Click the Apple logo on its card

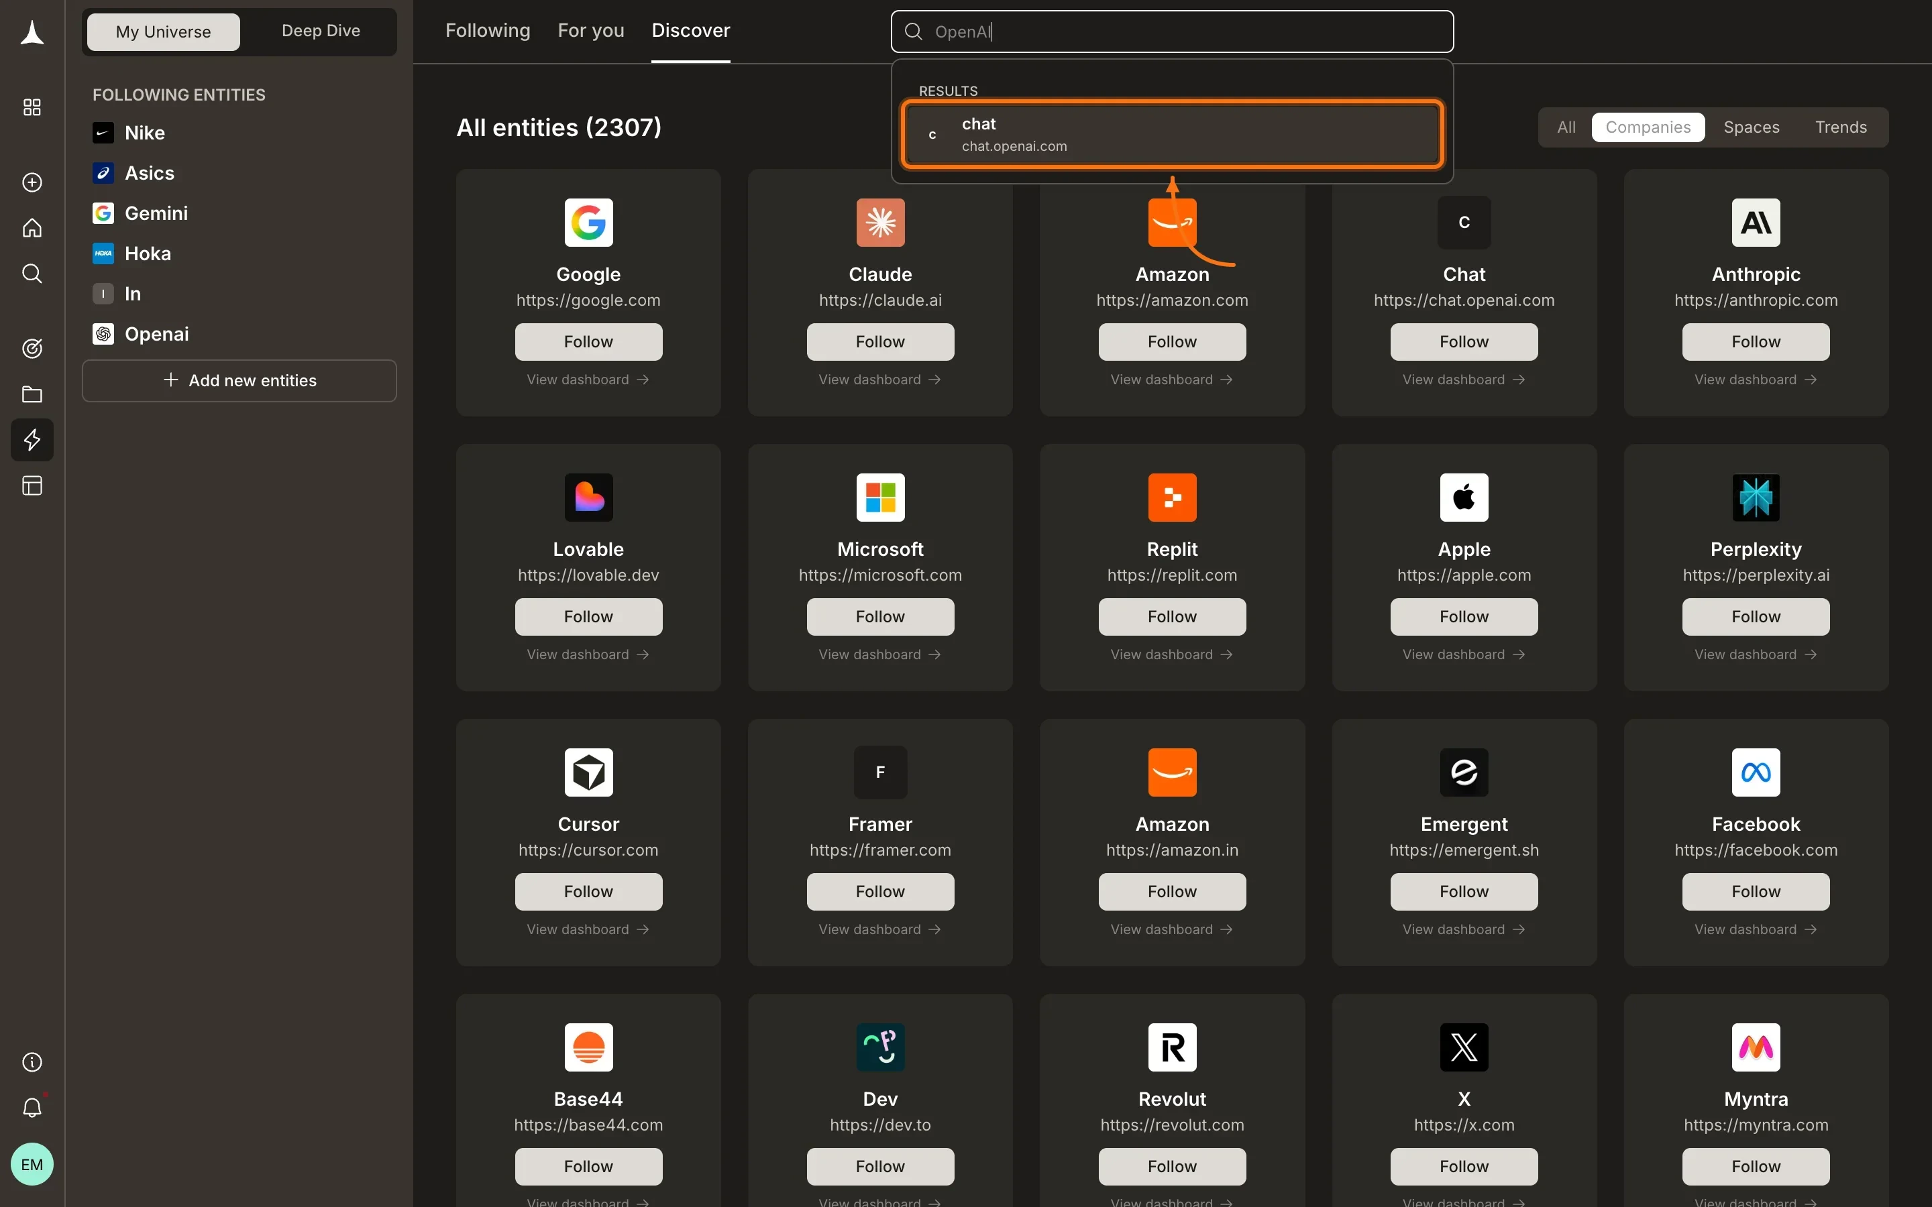coord(1464,498)
